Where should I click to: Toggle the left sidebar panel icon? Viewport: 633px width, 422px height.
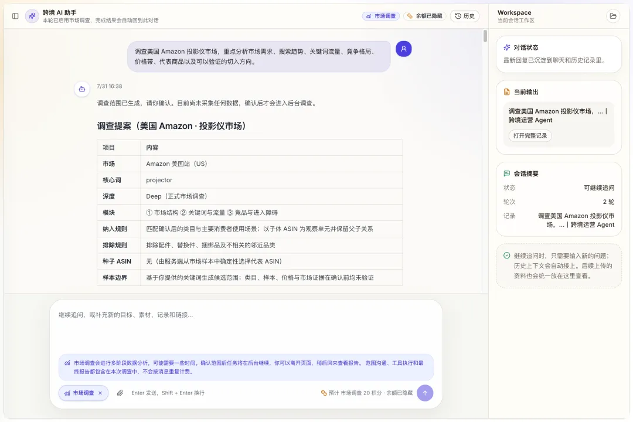pos(15,16)
